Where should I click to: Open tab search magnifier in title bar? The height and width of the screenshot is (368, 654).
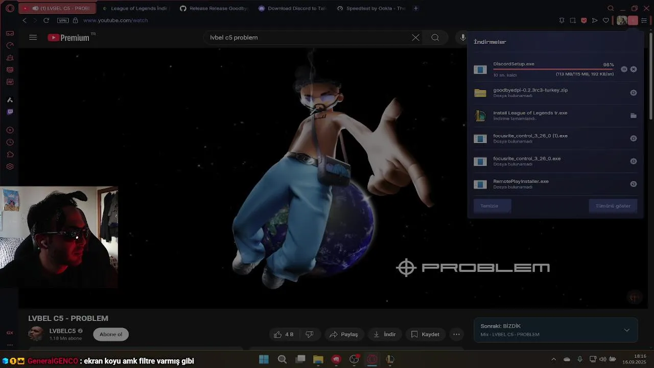[611, 8]
